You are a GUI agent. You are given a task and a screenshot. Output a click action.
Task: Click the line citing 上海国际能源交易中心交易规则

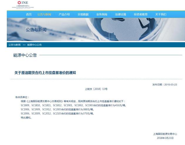pos(73,101)
